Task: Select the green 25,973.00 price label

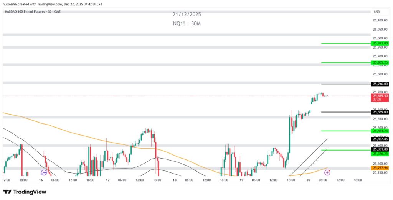Action: click(x=380, y=43)
